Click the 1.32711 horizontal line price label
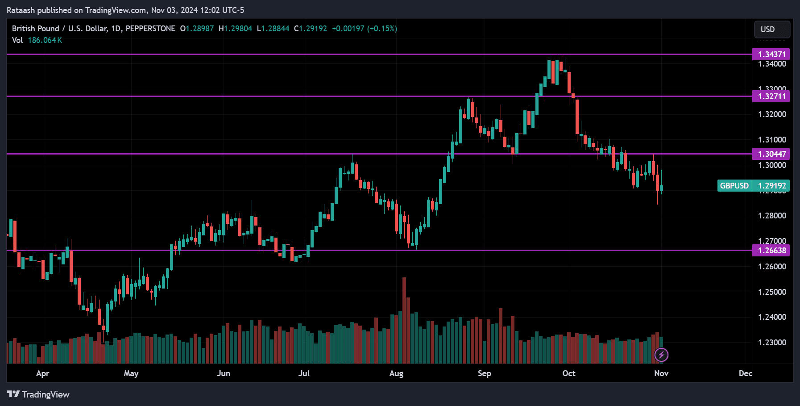 [771, 96]
